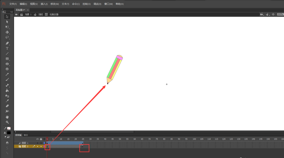Screen dimensions: 284x158
Task: Switch to the 输出 output tab
Action: [26, 135]
